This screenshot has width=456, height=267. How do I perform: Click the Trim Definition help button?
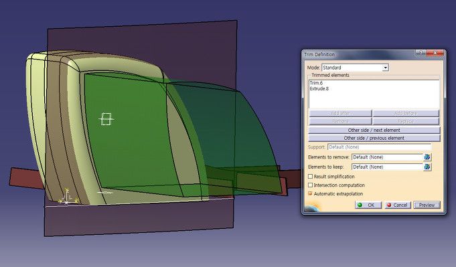[x=421, y=53]
